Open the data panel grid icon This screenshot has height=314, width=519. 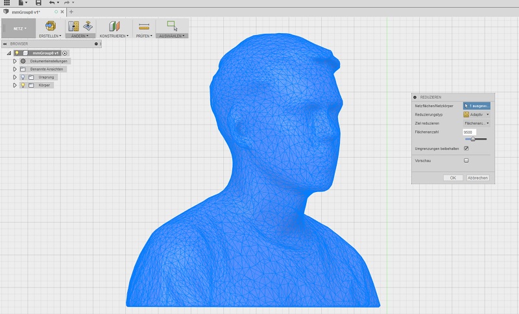pyautogui.click(x=7, y=3)
